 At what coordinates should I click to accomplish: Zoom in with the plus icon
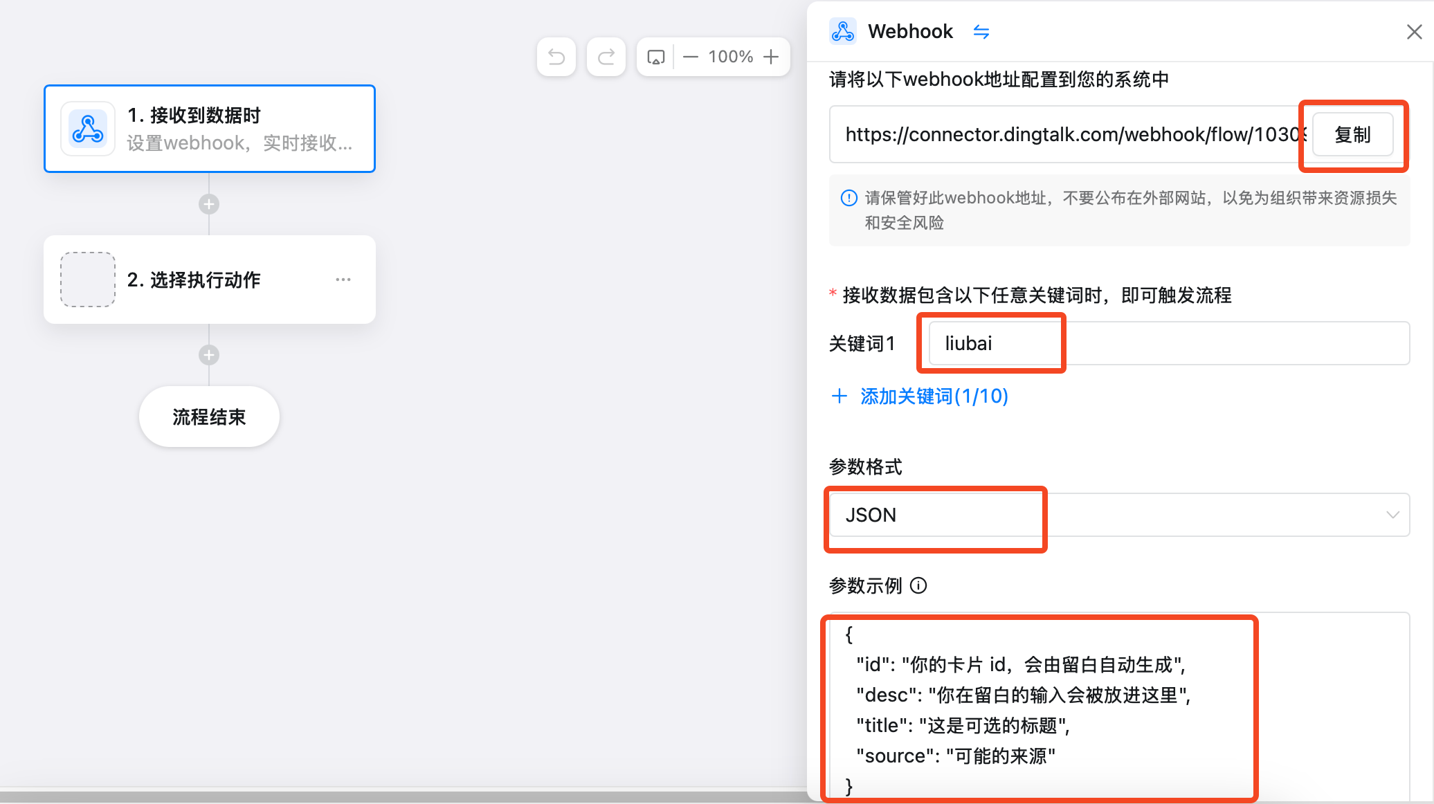pos(771,57)
